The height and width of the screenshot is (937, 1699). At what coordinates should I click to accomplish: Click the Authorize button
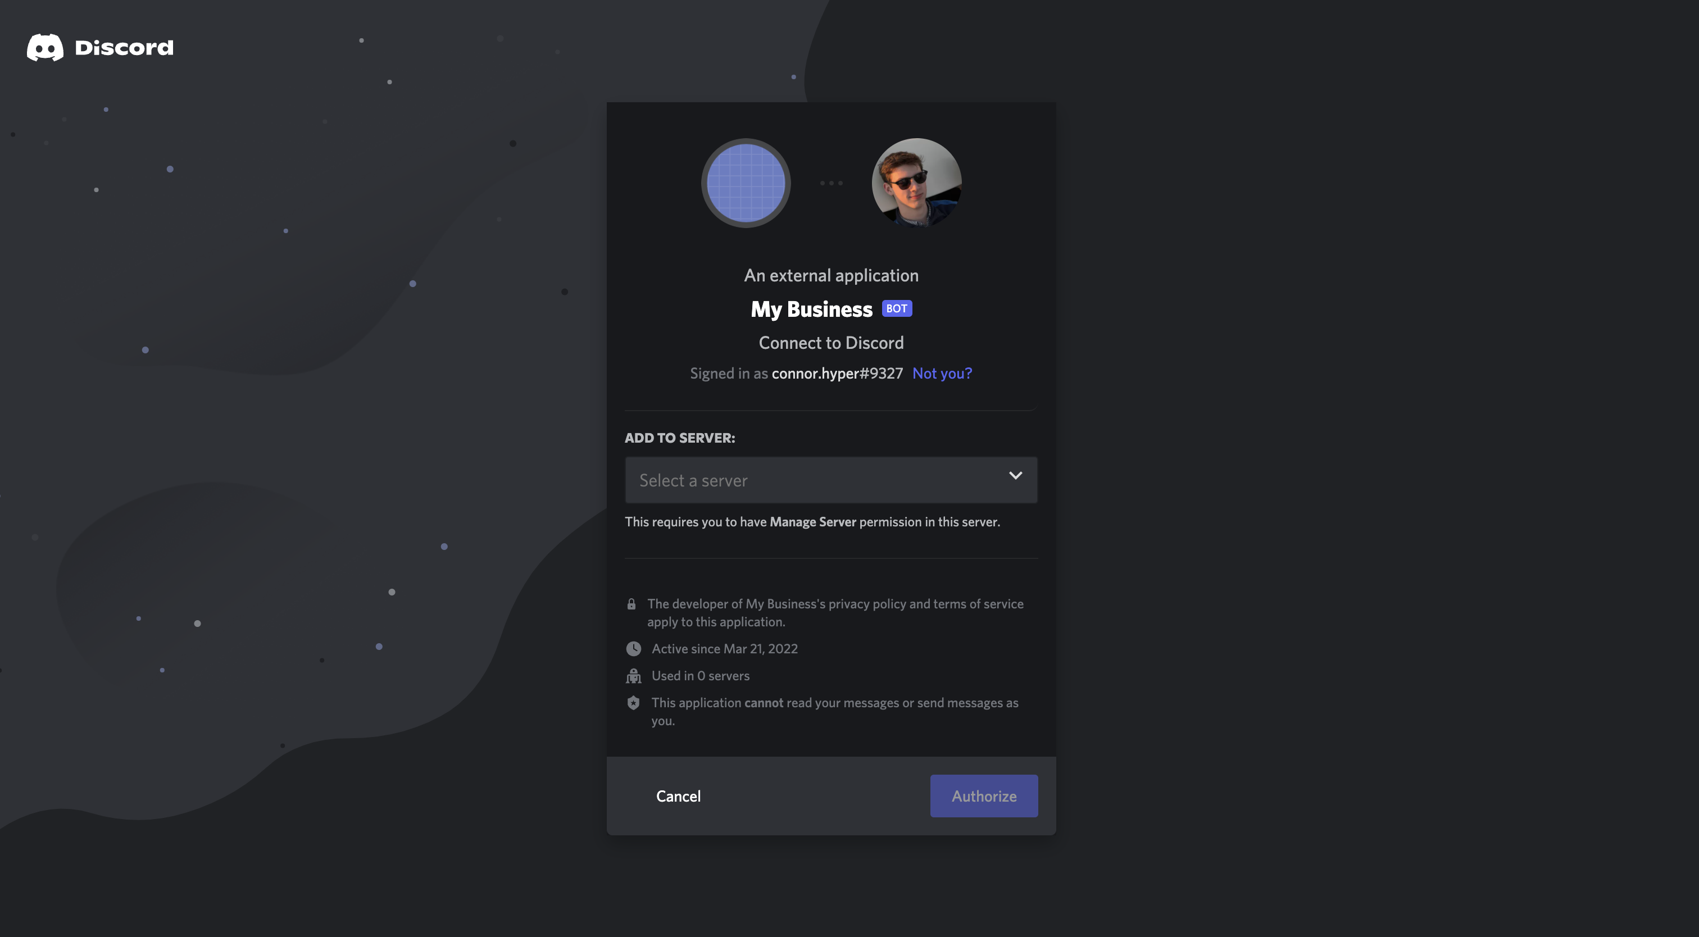coord(983,796)
